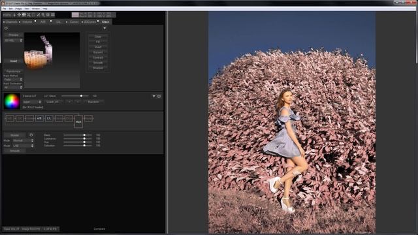Click the Invert button in mask operations list
This screenshot has height=235, width=418.
click(x=98, y=47)
